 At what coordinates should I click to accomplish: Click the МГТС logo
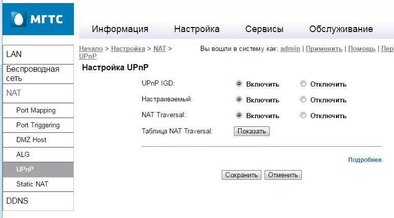tap(38, 19)
